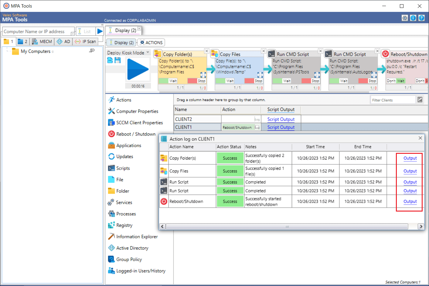The height and width of the screenshot is (286, 429).
Task: Toggle Wait on success for Copy Folder(s)
Action: point(168,81)
